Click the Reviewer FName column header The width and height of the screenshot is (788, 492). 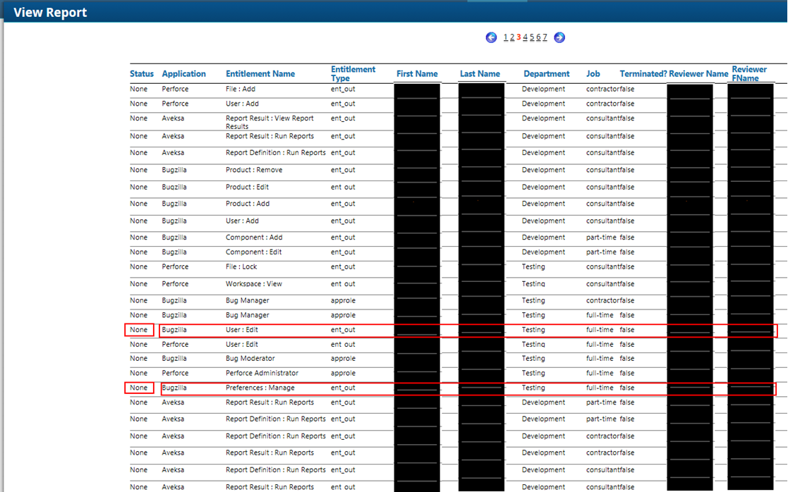coord(749,73)
